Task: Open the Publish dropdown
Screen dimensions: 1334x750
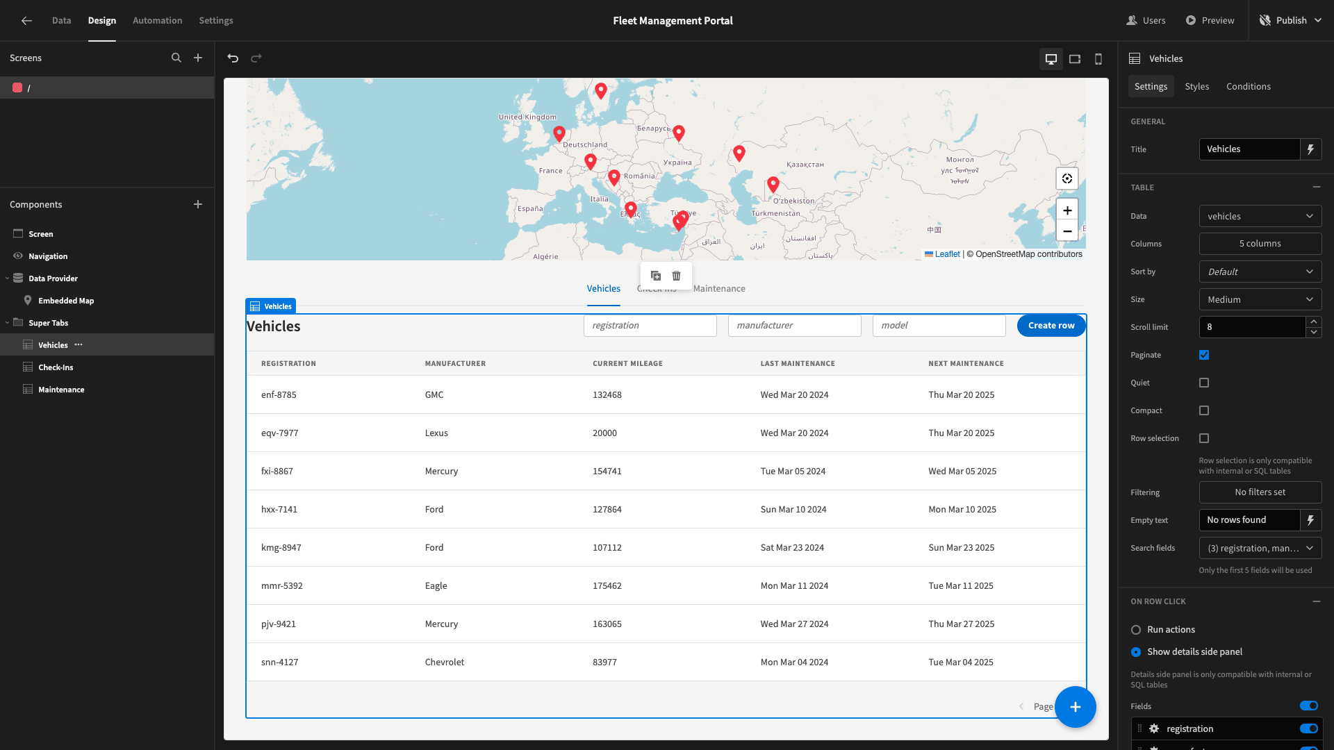Action: pyautogui.click(x=1291, y=21)
